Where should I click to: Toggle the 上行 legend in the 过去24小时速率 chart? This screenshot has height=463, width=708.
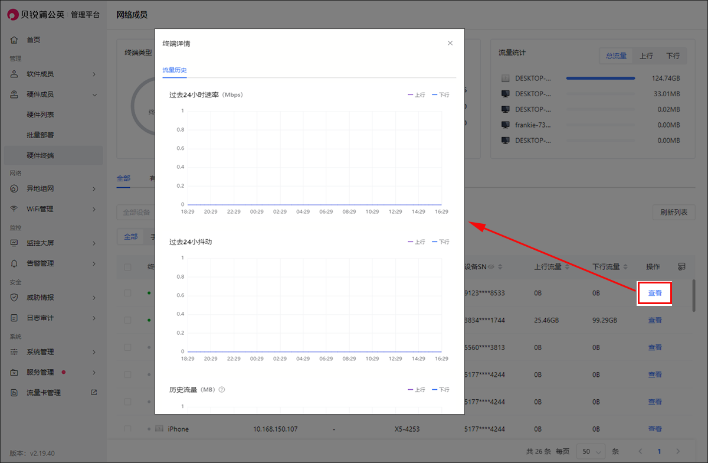point(416,94)
